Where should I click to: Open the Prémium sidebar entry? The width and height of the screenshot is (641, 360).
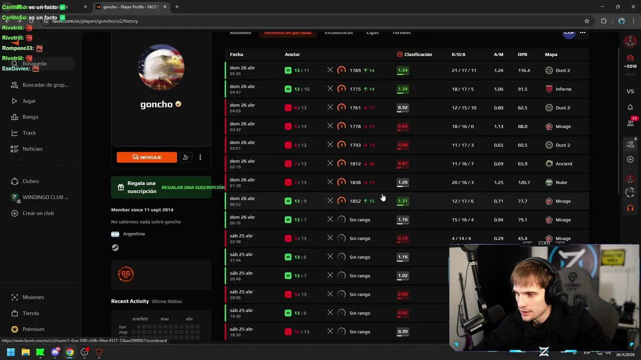[x=28, y=329]
